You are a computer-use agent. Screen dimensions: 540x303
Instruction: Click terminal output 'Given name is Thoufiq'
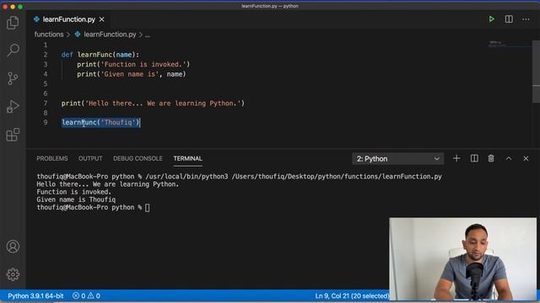[x=76, y=199]
